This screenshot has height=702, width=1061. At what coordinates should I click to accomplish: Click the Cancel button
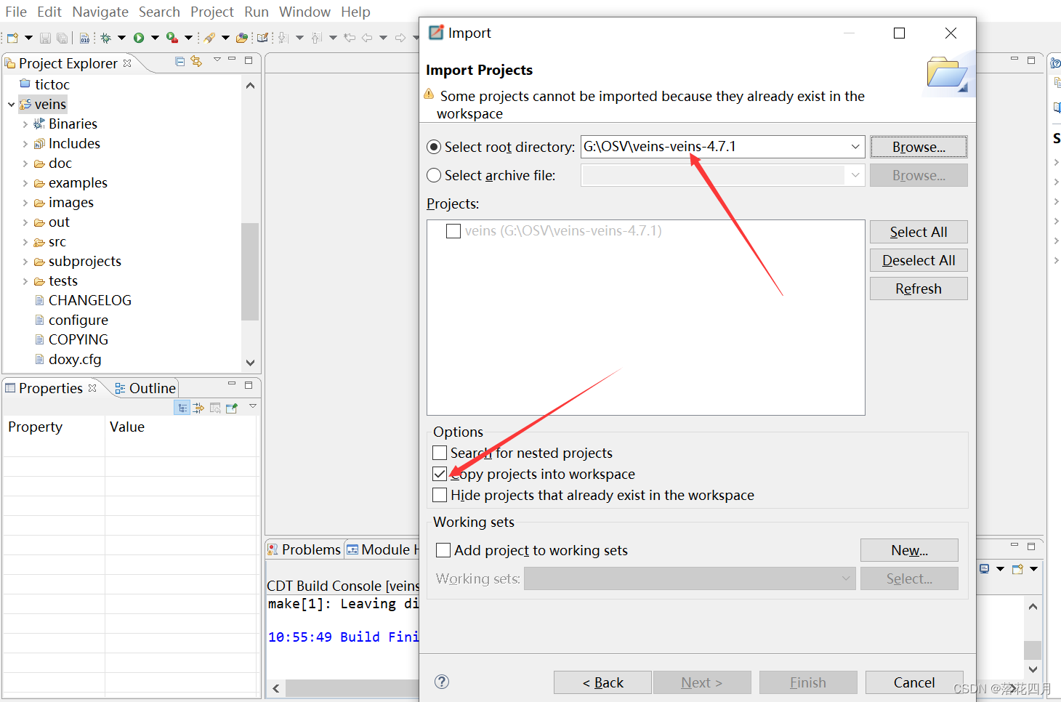pos(914,682)
